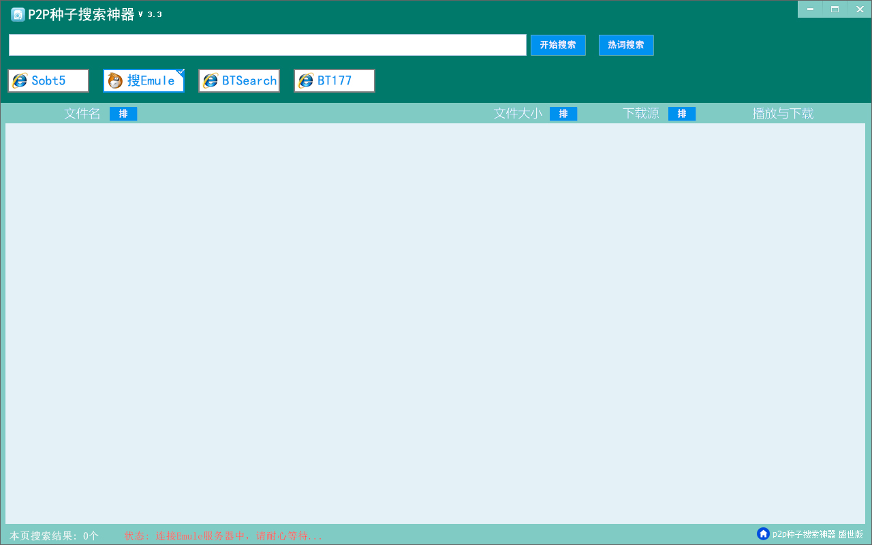Click the P2P app logo in title bar
Viewport: 872px width, 545px height.
[x=18, y=15]
